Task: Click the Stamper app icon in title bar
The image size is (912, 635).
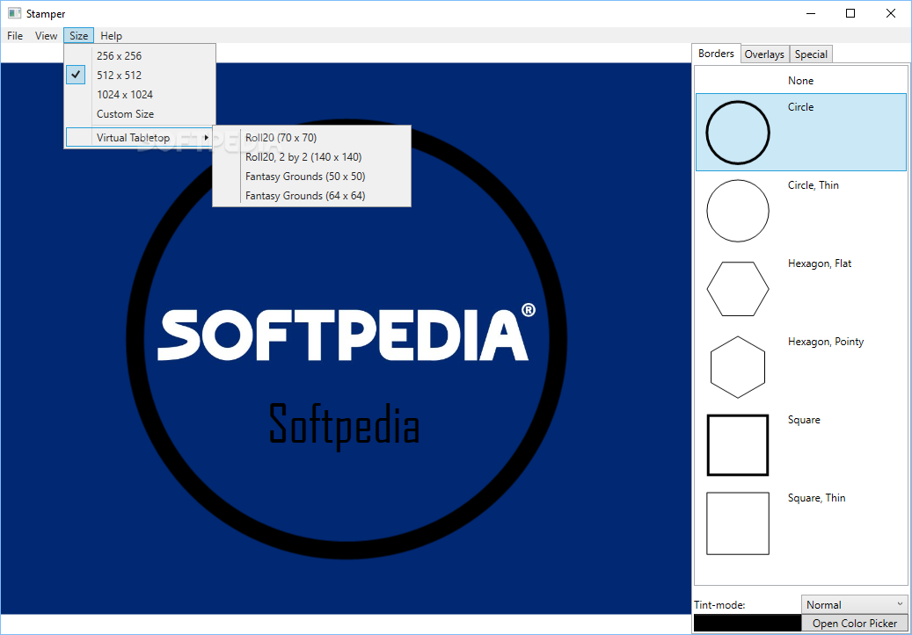Action: pyautogui.click(x=15, y=13)
